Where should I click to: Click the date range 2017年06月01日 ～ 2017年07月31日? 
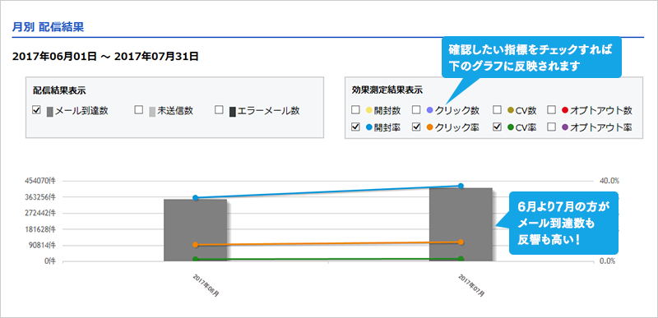point(105,57)
